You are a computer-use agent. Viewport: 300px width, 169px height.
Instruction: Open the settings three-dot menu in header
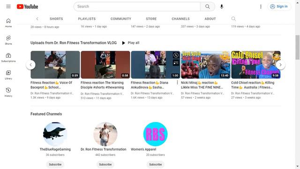point(261,7)
